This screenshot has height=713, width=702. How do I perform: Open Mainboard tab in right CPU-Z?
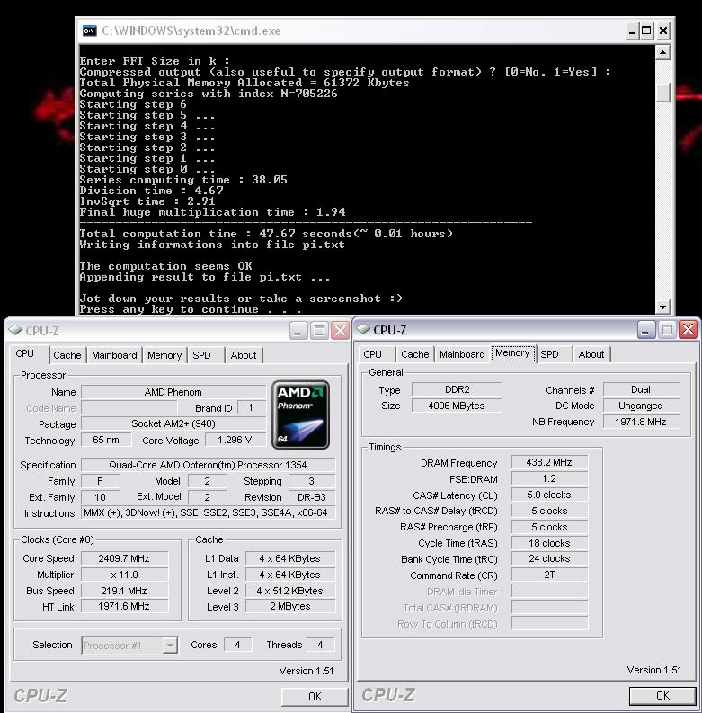click(462, 354)
